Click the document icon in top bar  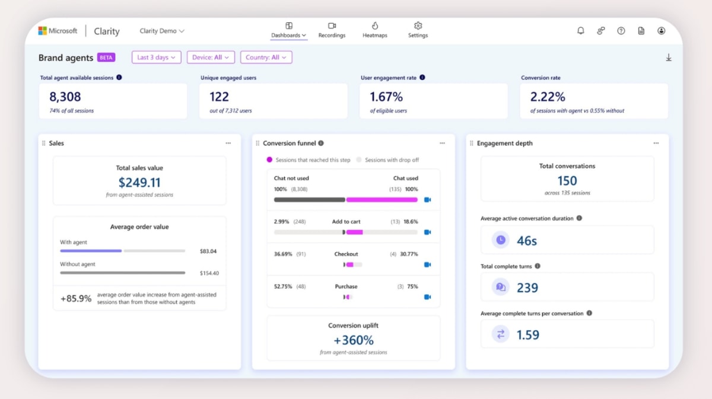point(641,31)
